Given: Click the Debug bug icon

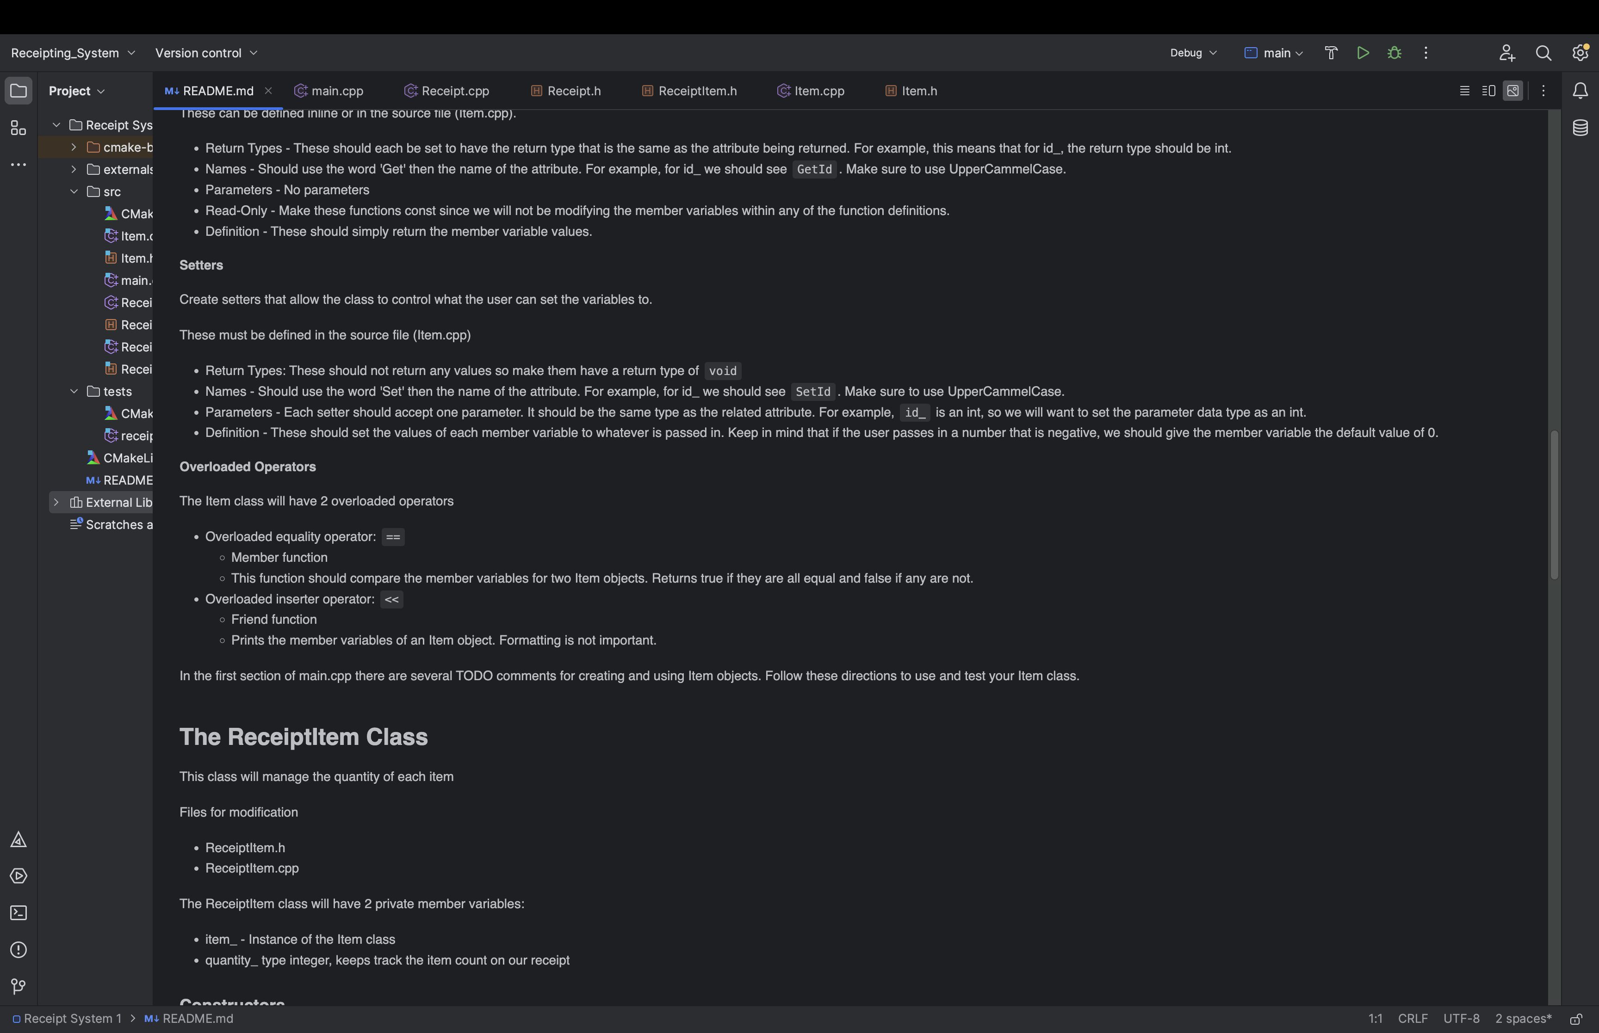Looking at the screenshot, I should [x=1394, y=53].
